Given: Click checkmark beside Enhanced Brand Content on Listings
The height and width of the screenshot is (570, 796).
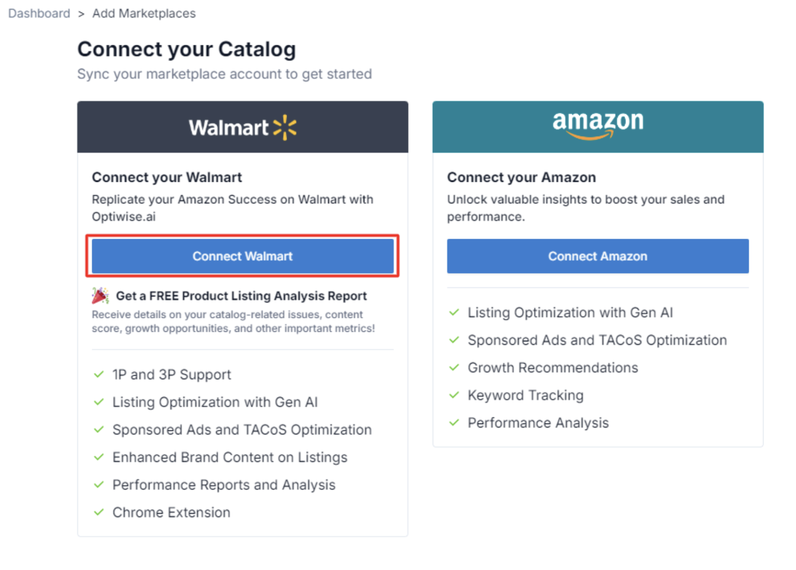Looking at the screenshot, I should pyautogui.click(x=99, y=457).
